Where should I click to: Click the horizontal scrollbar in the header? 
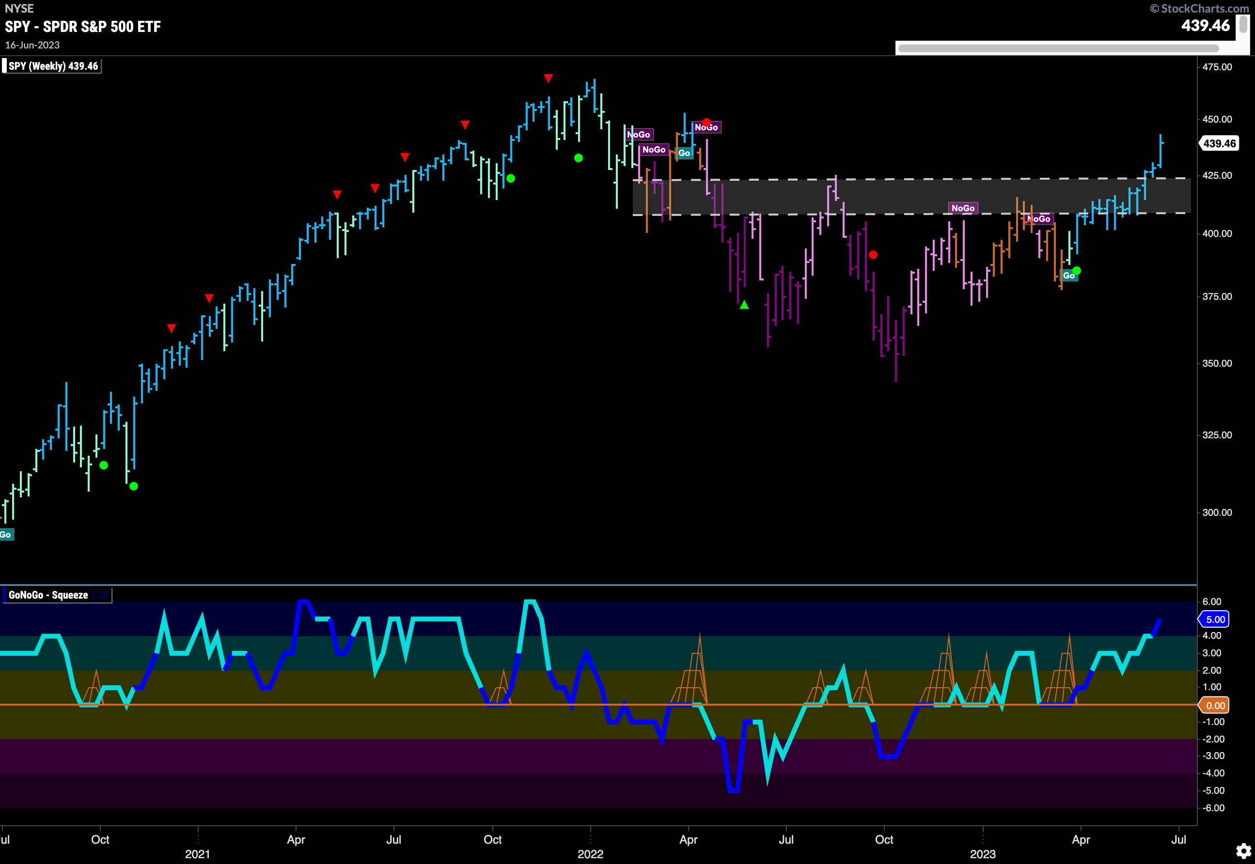tap(1057, 48)
